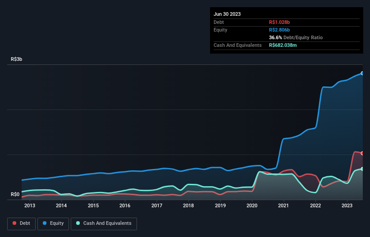This screenshot has width=370, height=237.
Task: Click the 2017 x-axis label
Action: click(157, 205)
